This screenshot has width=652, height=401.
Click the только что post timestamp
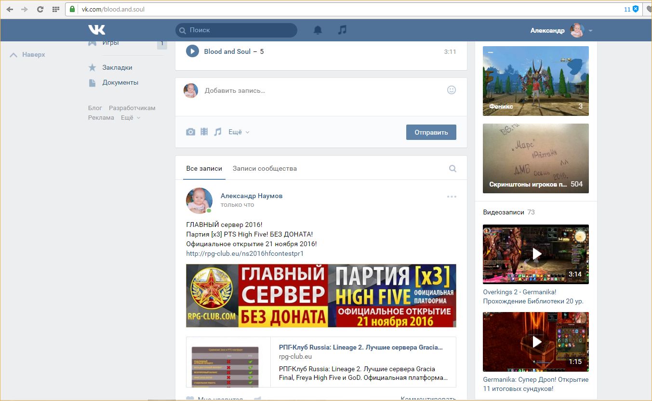[x=237, y=205]
